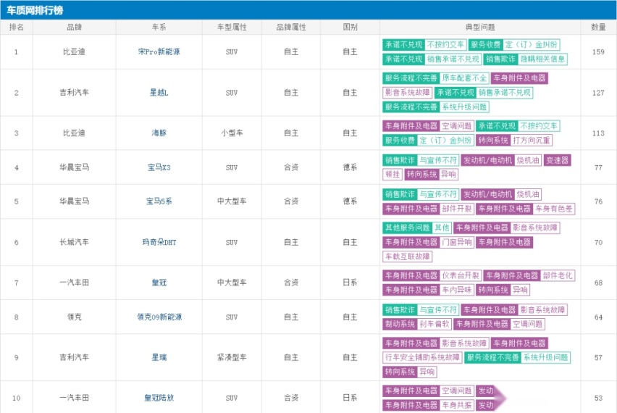The image size is (617, 413).
Task: Select the 刹车偏软 tag in 领克09新能源 row
Action: (x=434, y=324)
